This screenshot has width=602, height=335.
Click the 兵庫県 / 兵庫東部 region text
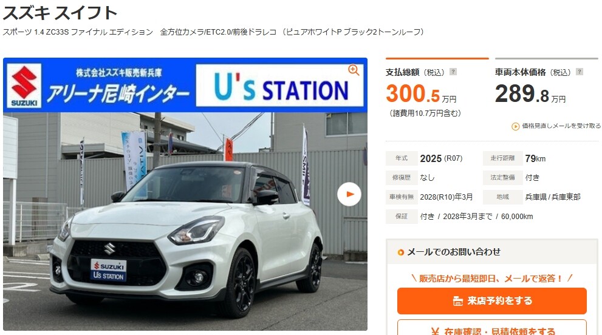pyautogui.click(x=552, y=197)
